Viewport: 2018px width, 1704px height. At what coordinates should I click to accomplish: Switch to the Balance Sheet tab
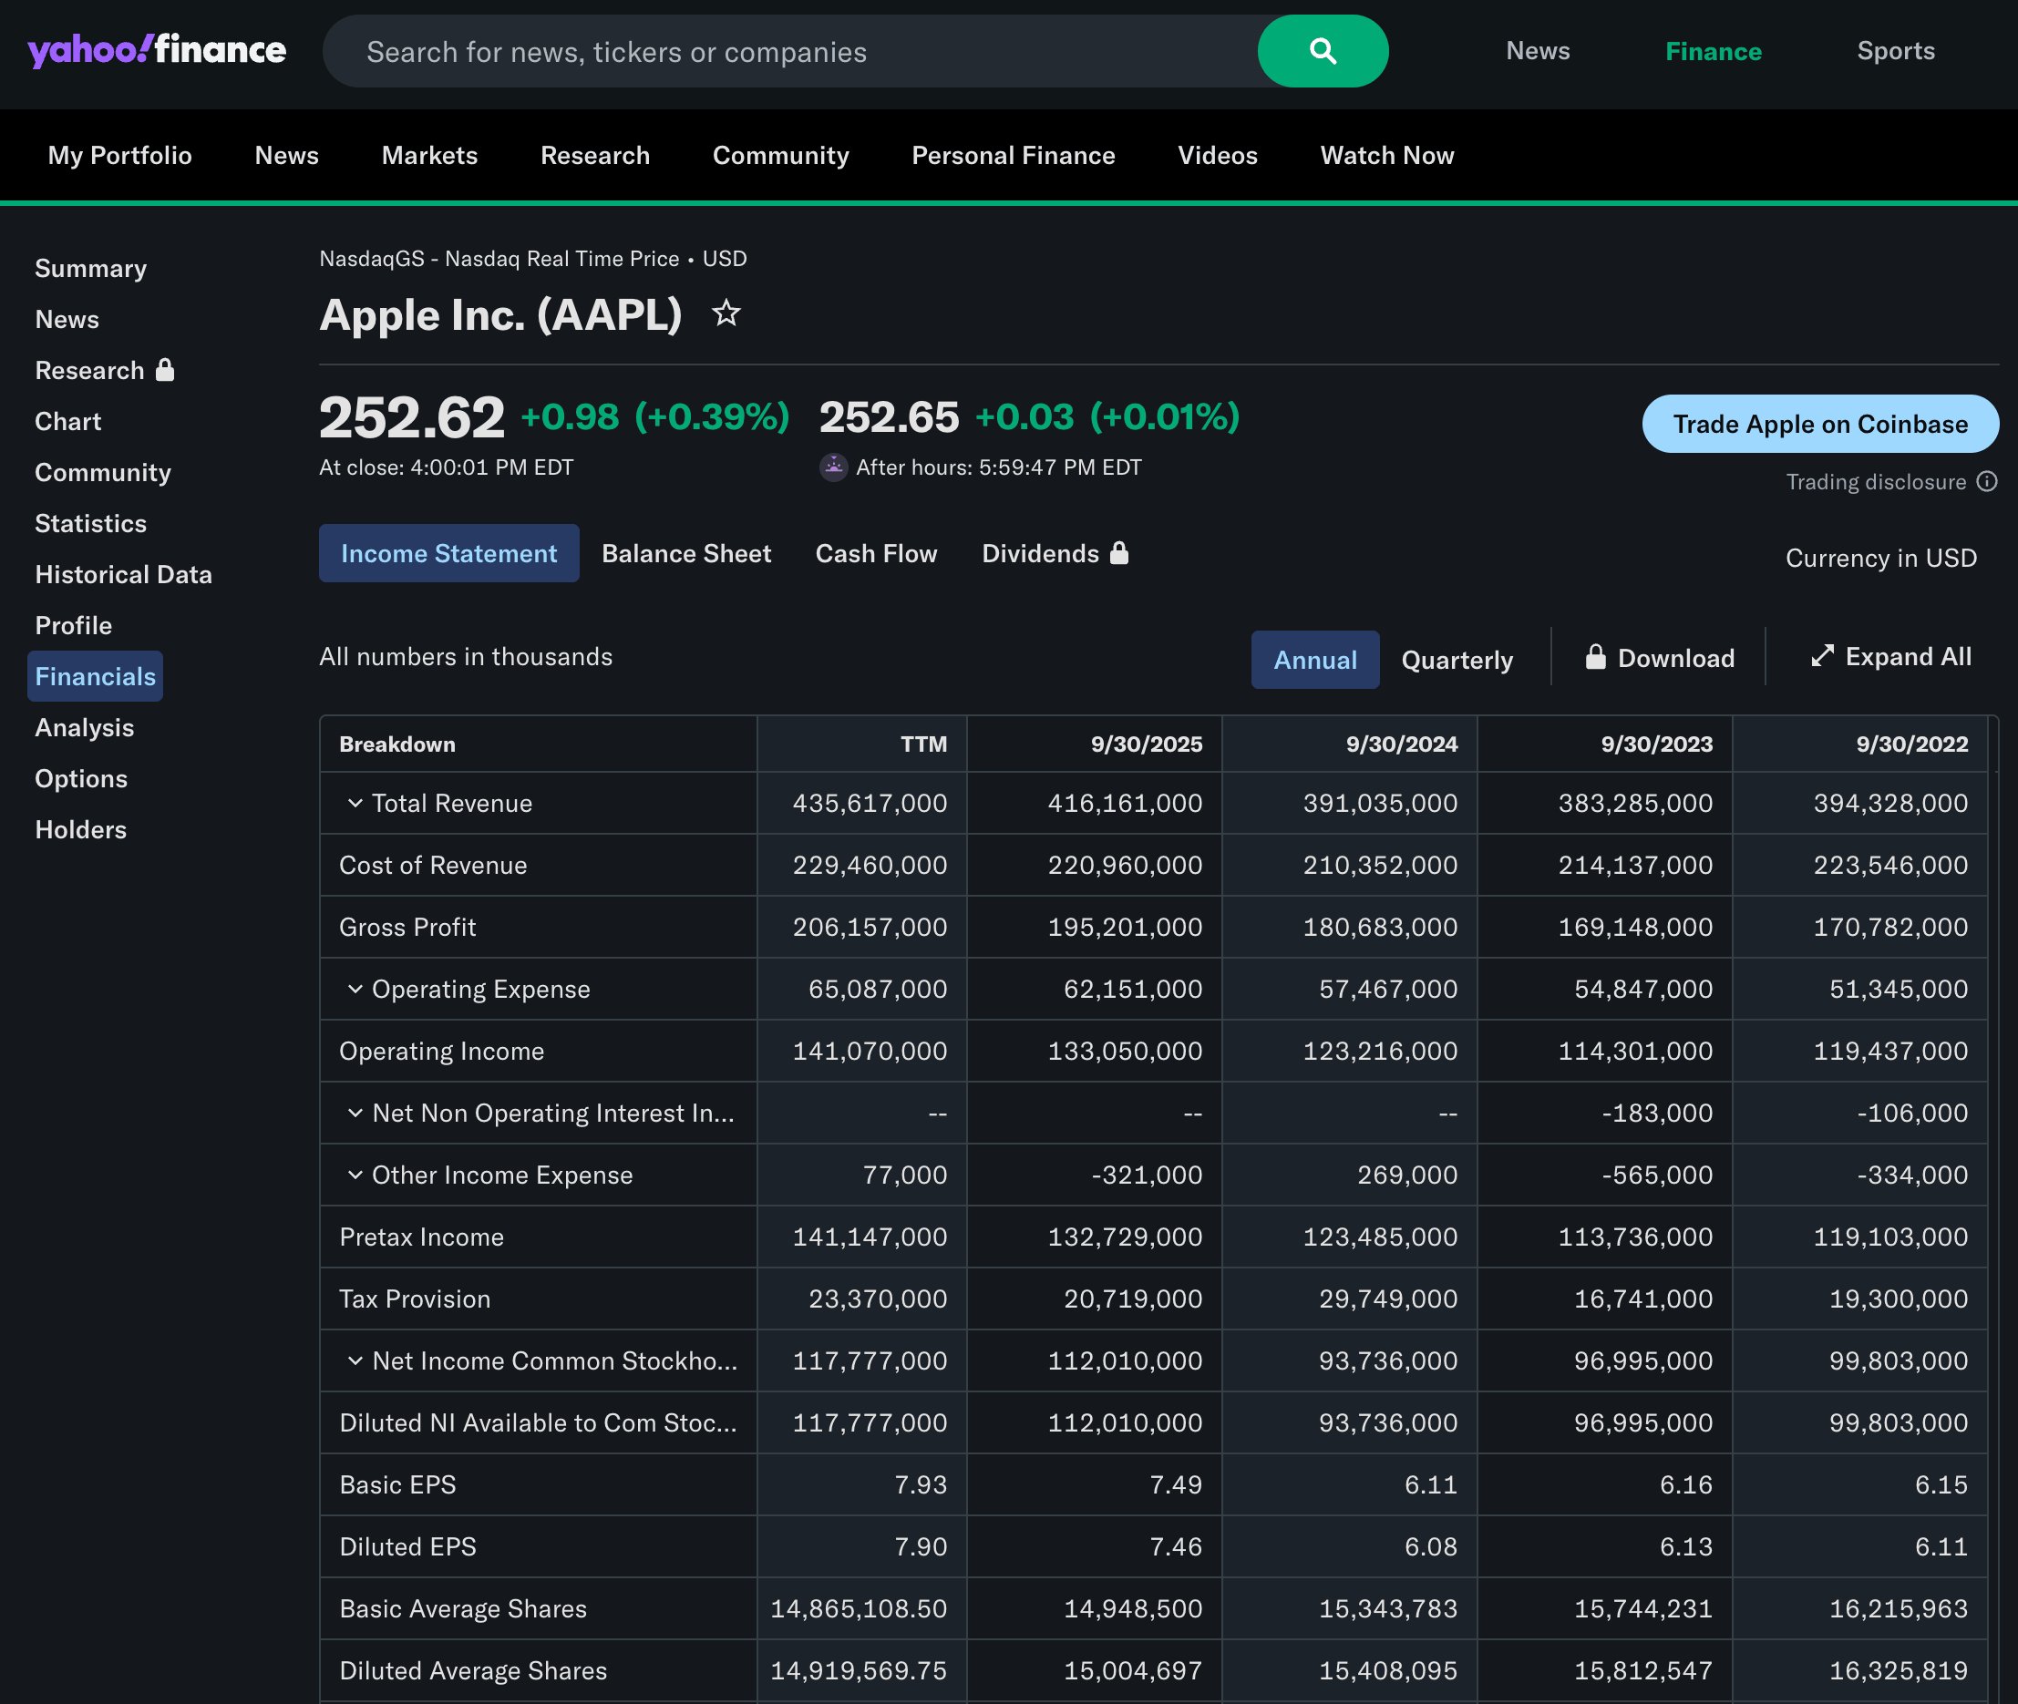coord(685,552)
